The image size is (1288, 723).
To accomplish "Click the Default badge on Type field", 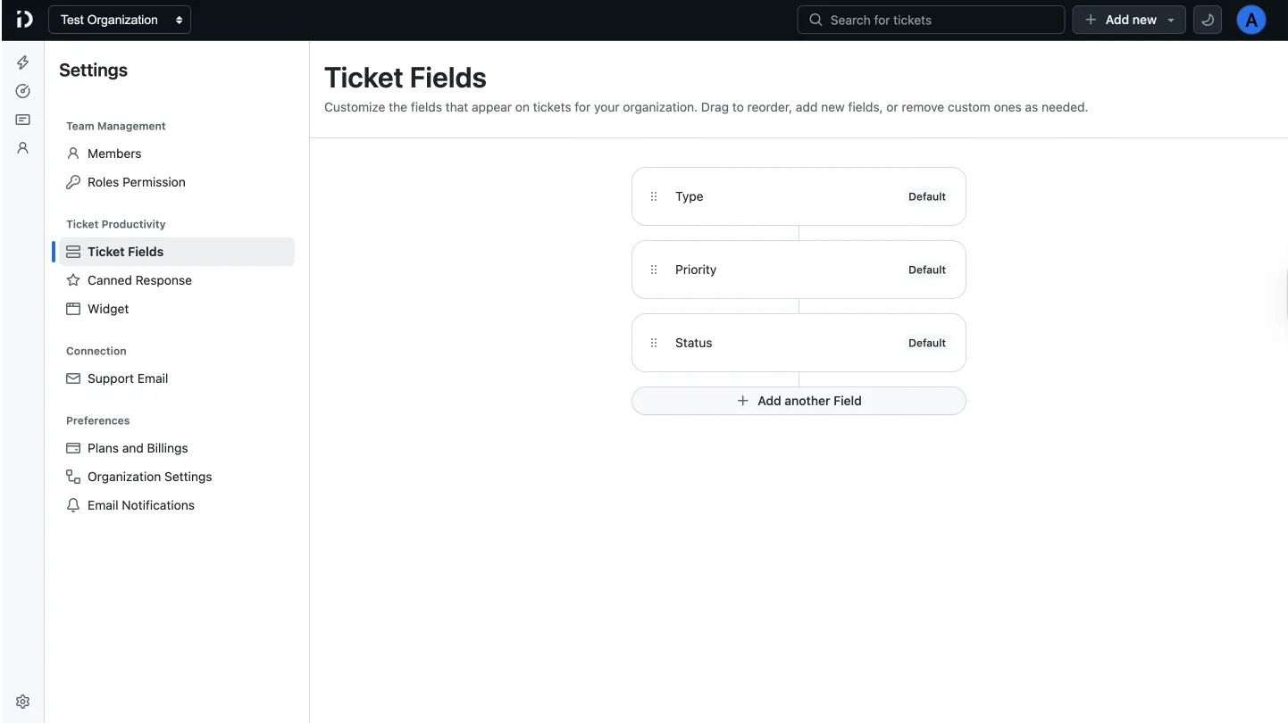I will coord(926,196).
